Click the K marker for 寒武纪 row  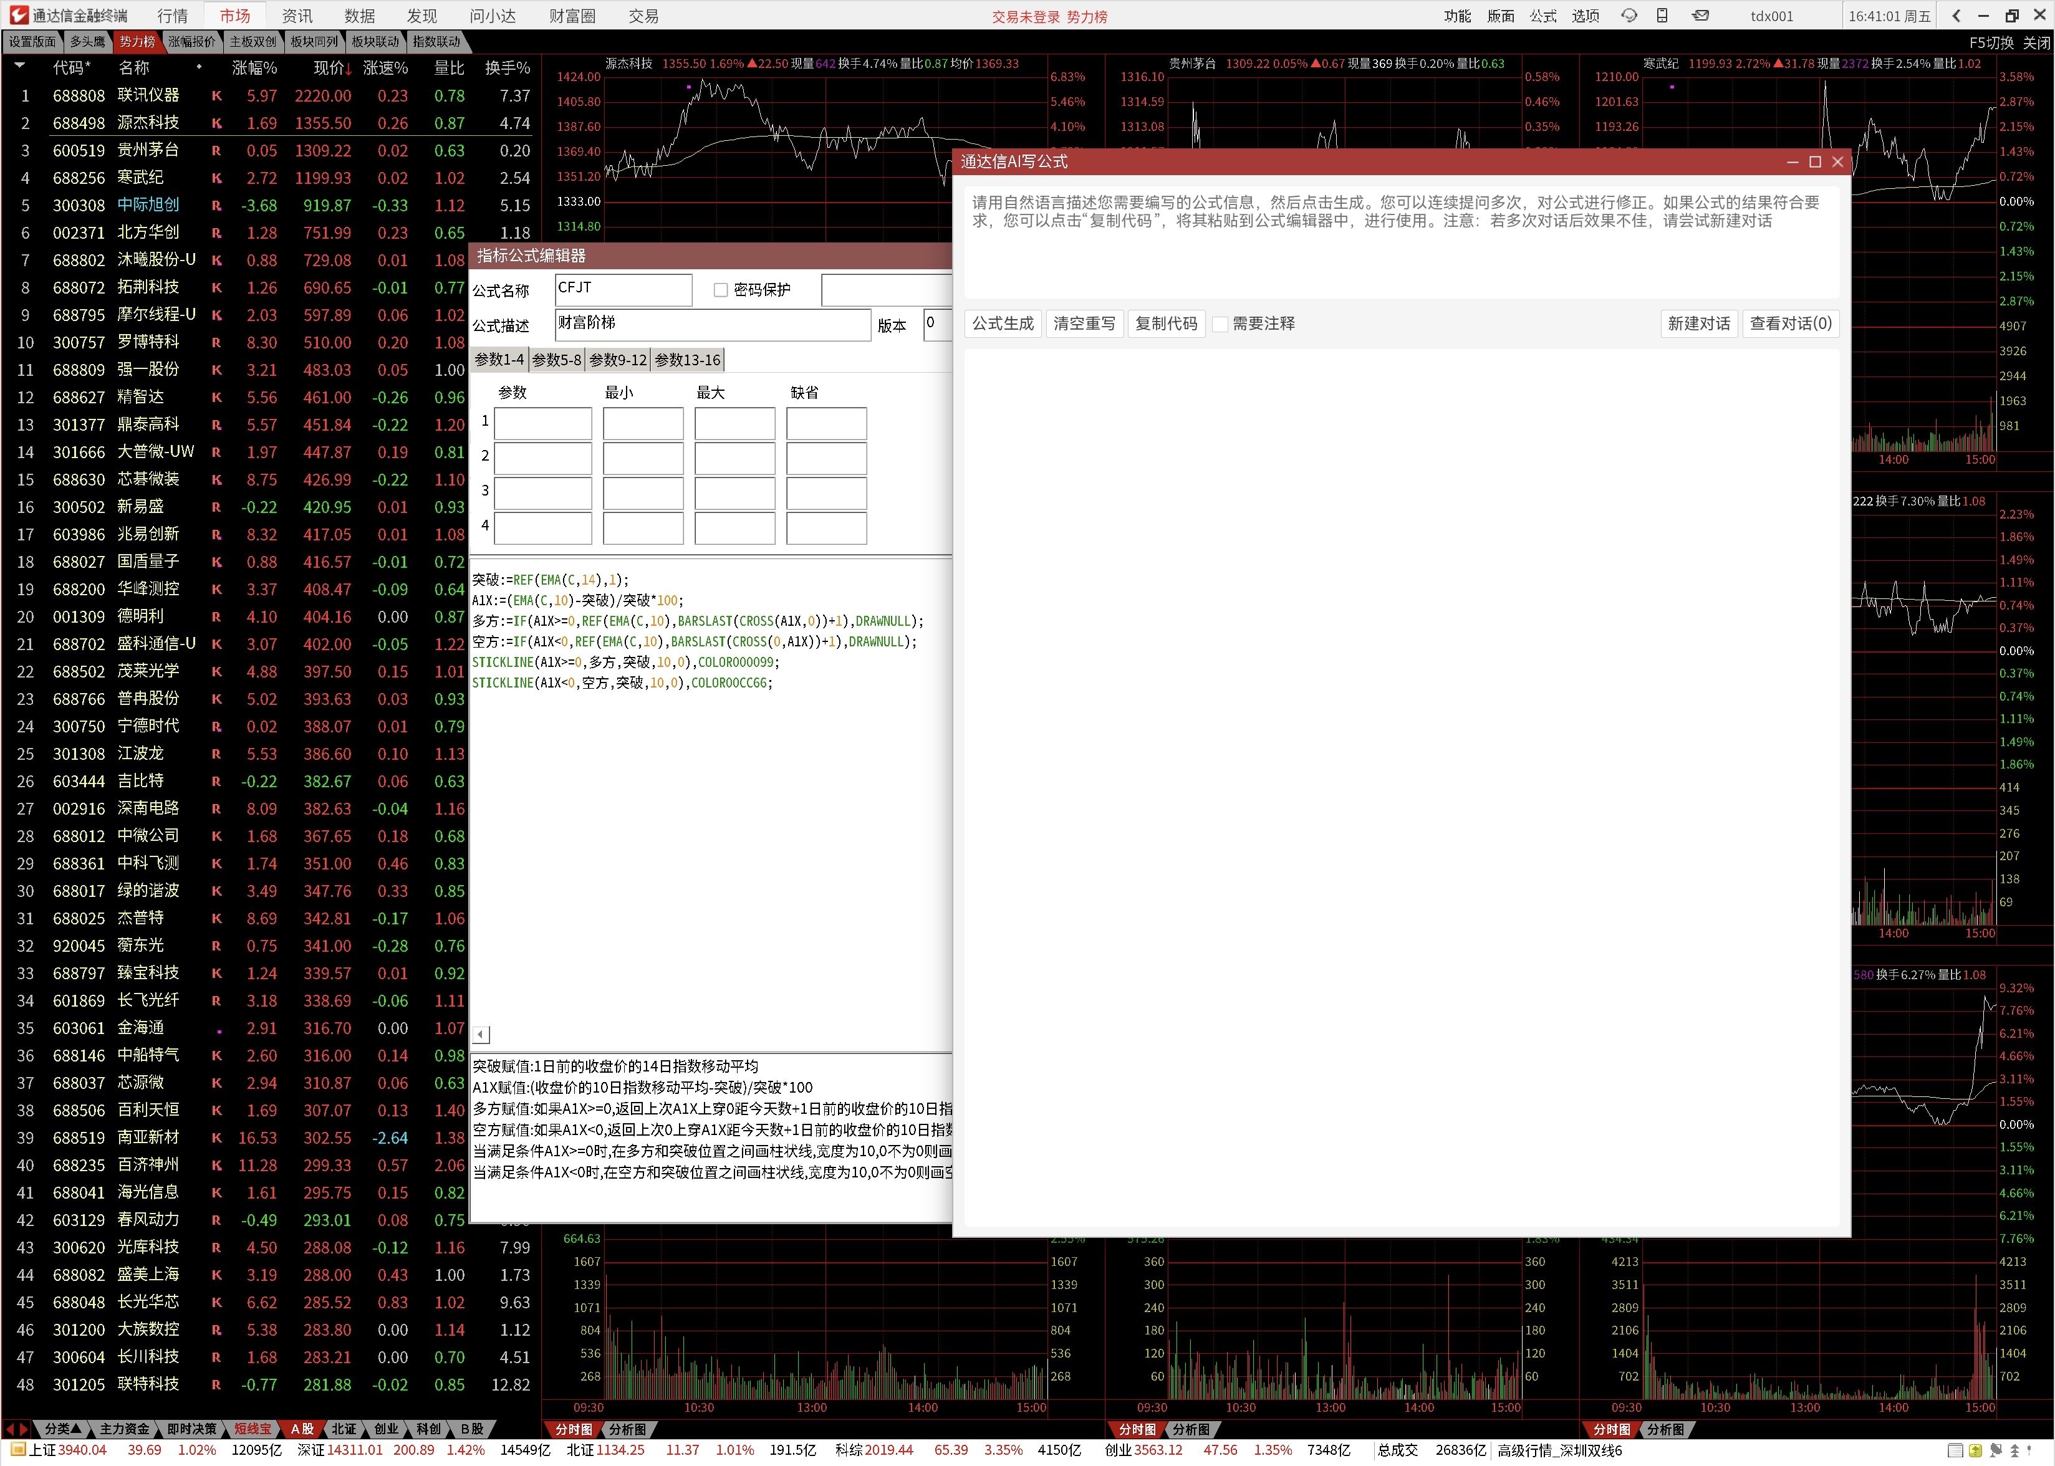point(217,179)
